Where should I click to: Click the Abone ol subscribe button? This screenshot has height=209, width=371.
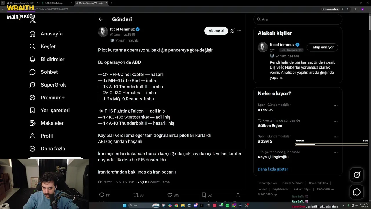click(x=216, y=31)
